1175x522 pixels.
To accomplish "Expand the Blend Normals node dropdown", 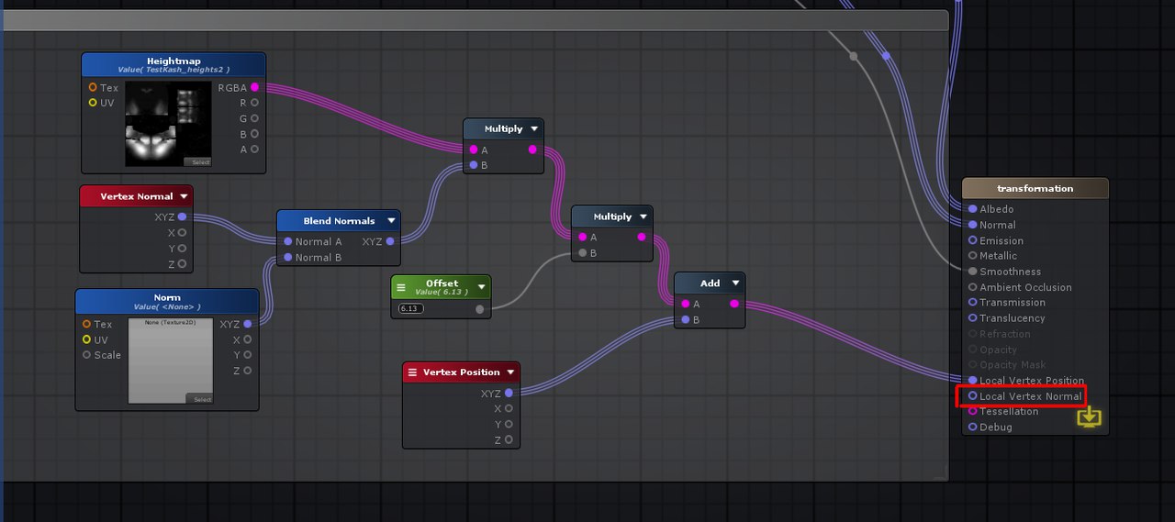I will pos(392,221).
